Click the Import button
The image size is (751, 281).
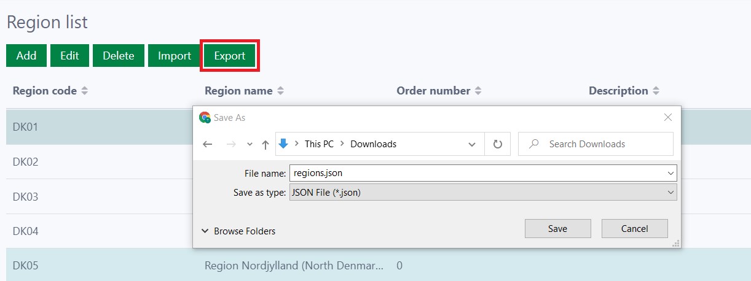coord(175,56)
